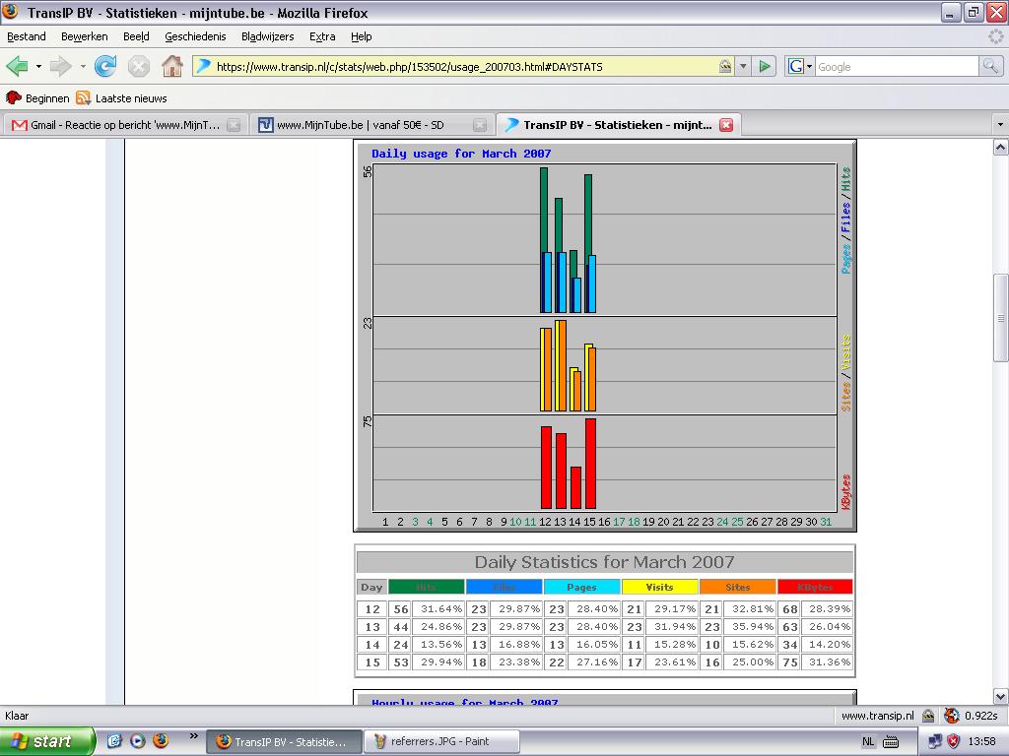
Task: Click the NL language indicator
Action: [x=868, y=742]
